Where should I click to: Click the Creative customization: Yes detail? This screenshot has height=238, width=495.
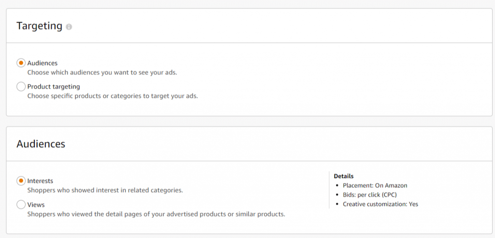coord(380,204)
